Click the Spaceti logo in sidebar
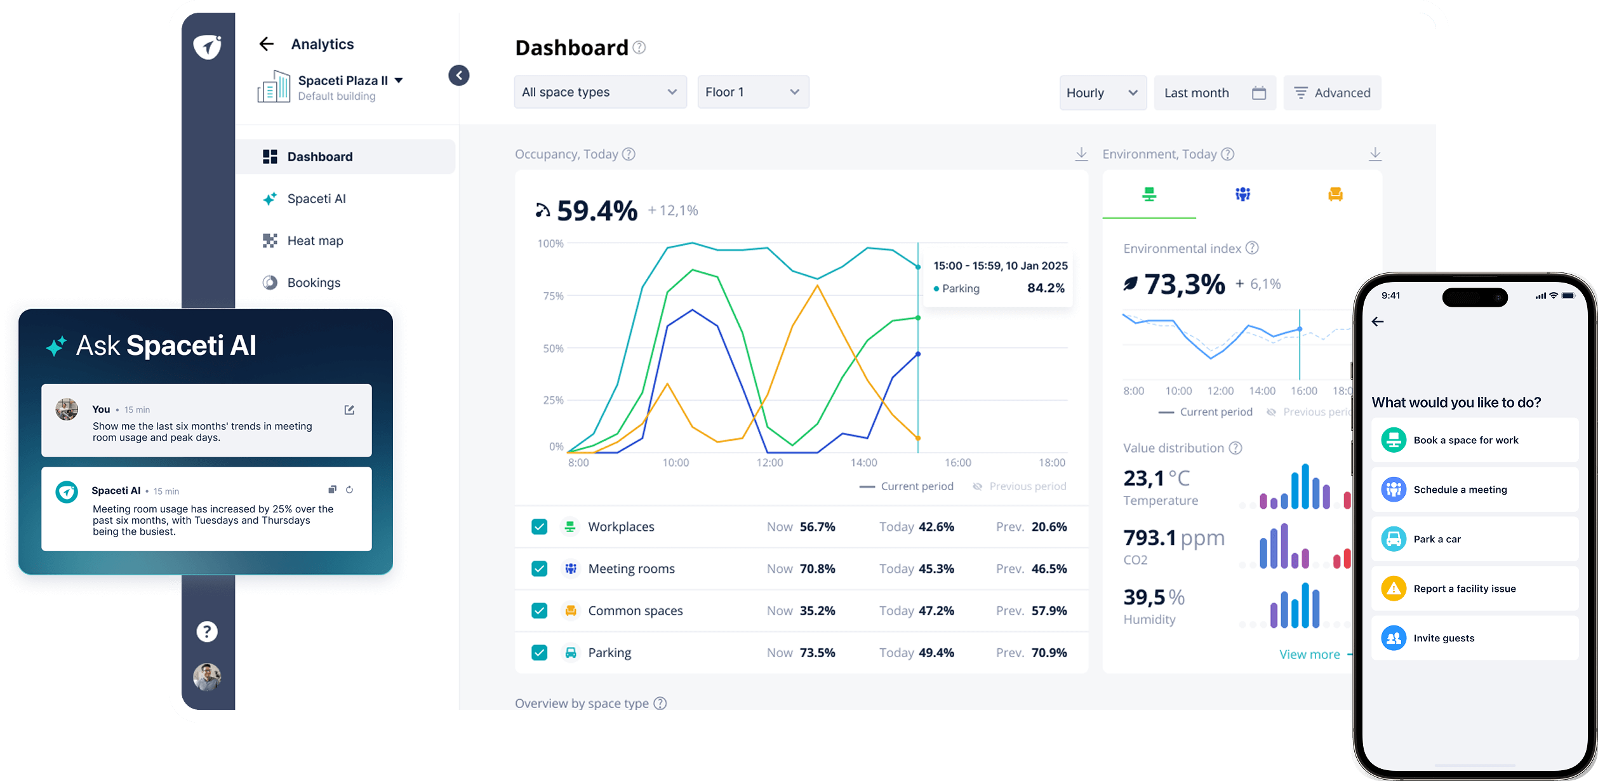1598x781 pixels. [207, 46]
